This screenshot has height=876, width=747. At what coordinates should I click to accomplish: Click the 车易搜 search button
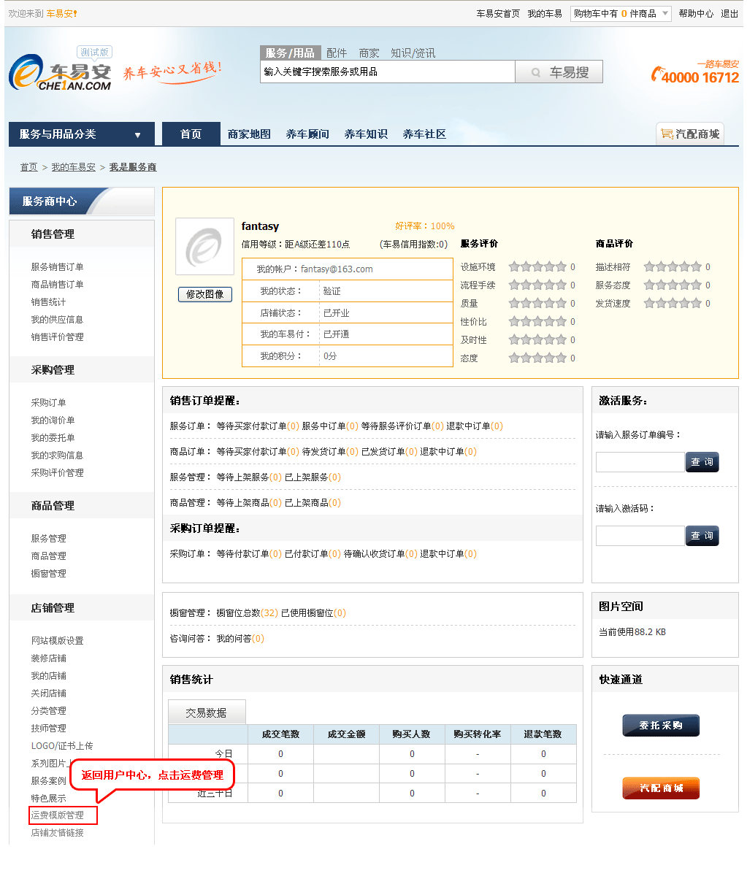click(559, 72)
